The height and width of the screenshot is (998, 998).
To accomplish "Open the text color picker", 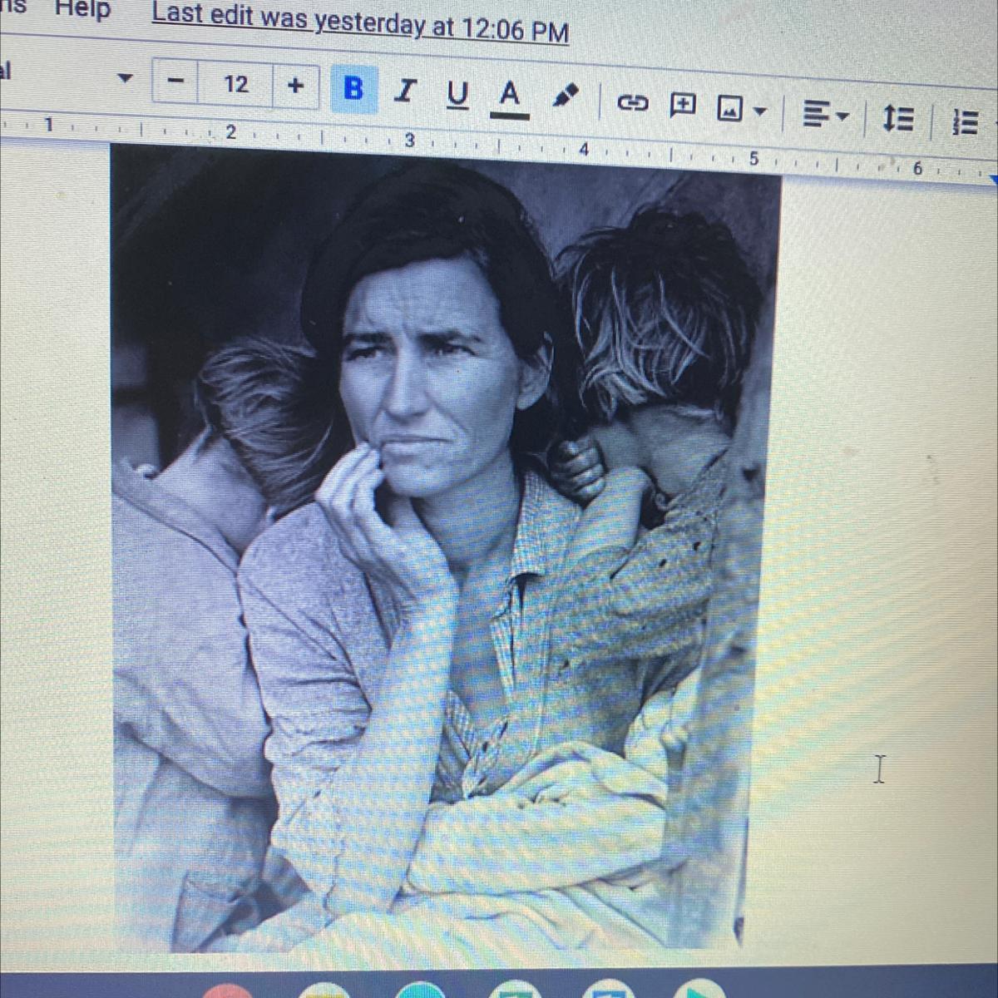I will (x=510, y=97).
